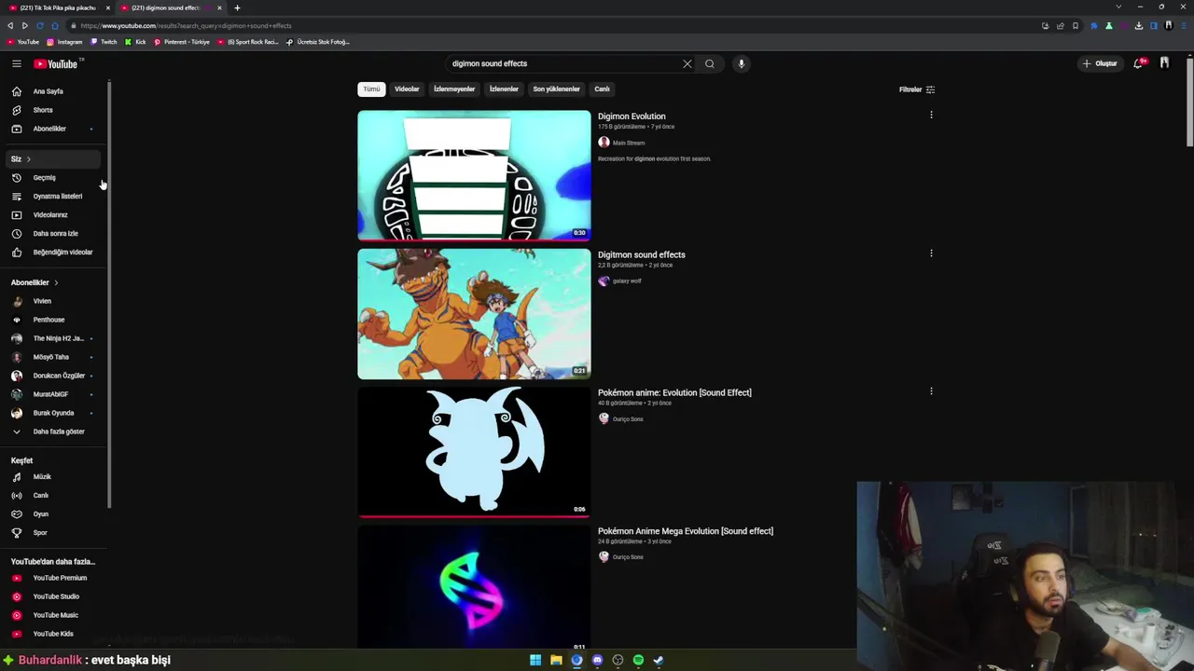Click the Windows Start button in taskbar

535,660
